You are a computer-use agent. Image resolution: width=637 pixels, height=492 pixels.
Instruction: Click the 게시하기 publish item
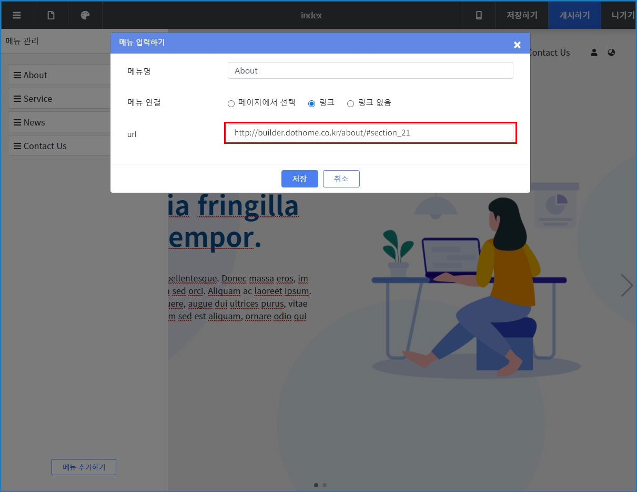click(574, 15)
